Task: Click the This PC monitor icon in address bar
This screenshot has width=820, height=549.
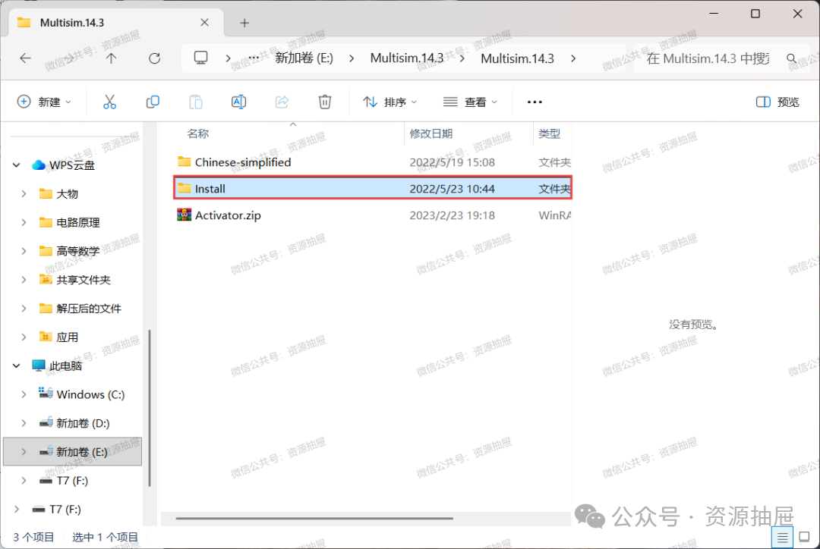Action: [200, 58]
